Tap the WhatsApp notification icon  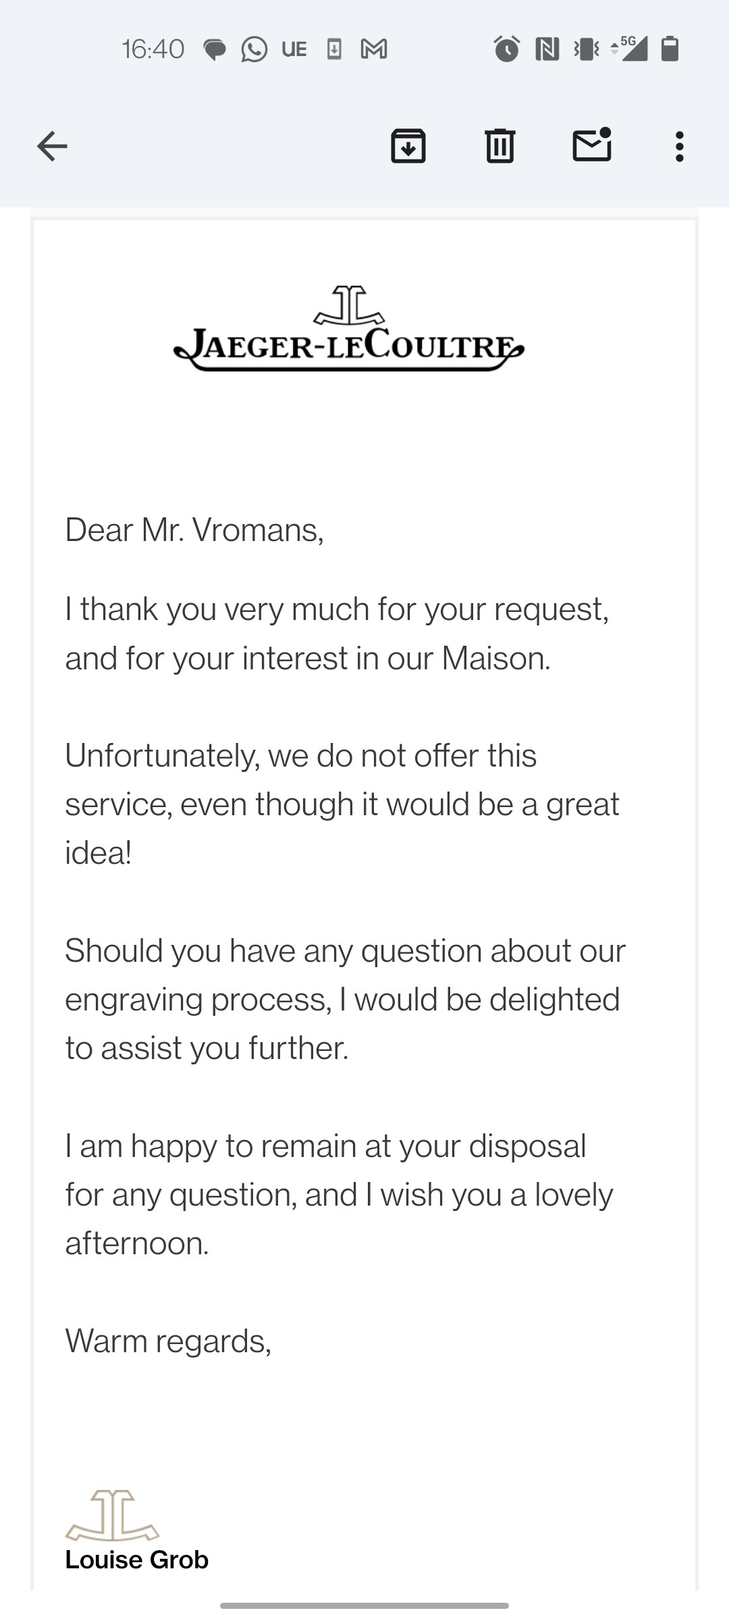click(254, 49)
